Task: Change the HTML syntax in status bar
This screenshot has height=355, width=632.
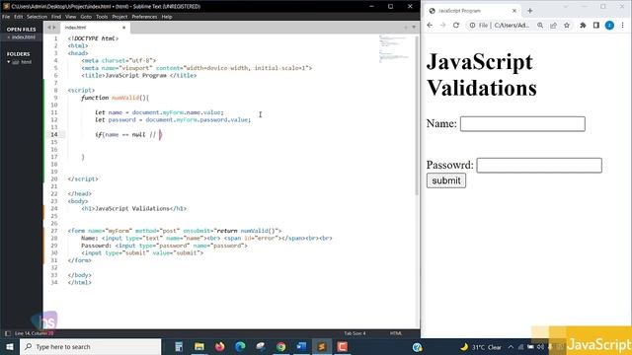Action: click(396, 333)
